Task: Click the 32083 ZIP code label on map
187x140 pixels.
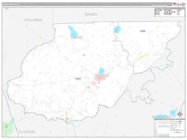Action: tap(143, 31)
